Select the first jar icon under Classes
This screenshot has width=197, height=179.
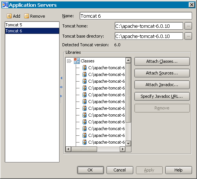(x=84, y=68)
